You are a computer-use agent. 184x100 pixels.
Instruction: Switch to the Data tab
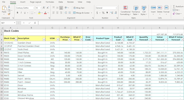click(x=61, y=2)
